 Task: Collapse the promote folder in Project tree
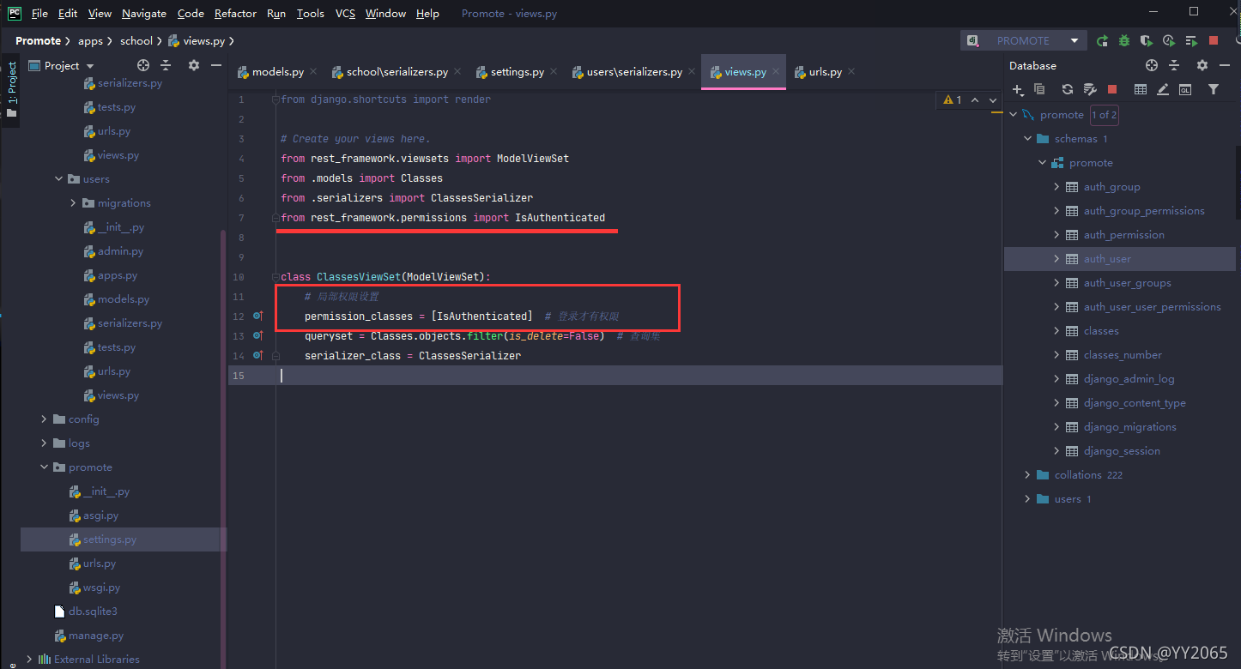click(x=45, y=467)
